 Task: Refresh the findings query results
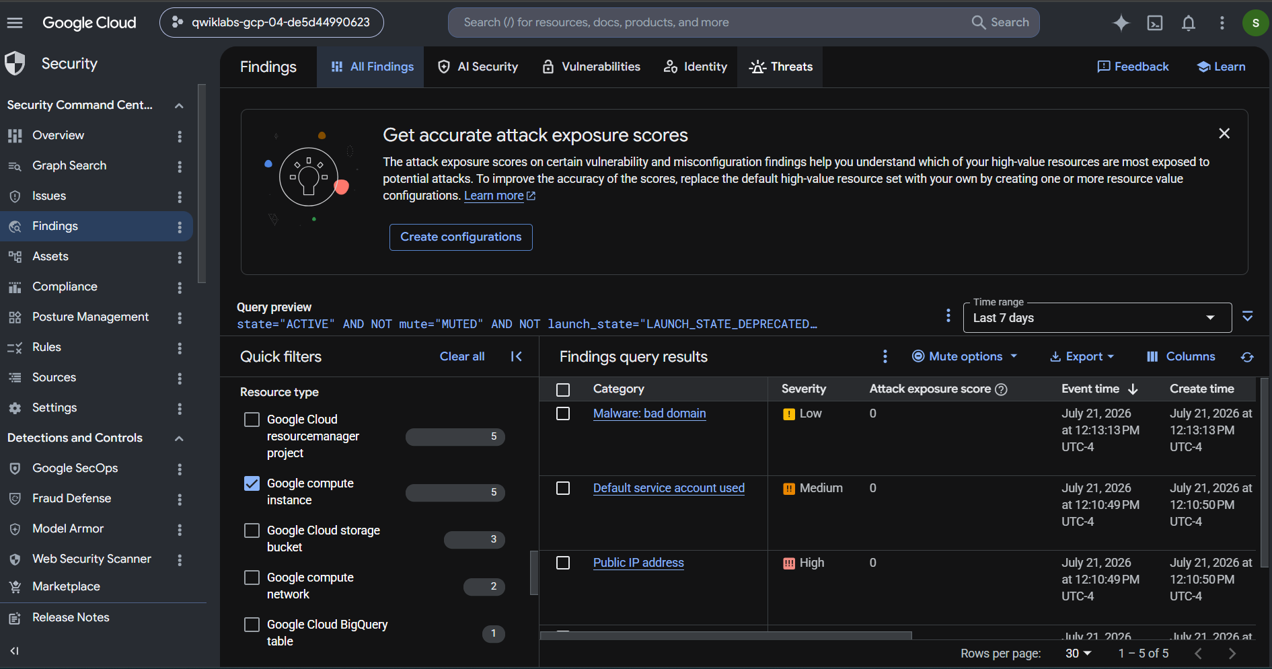coord(1247,357)
